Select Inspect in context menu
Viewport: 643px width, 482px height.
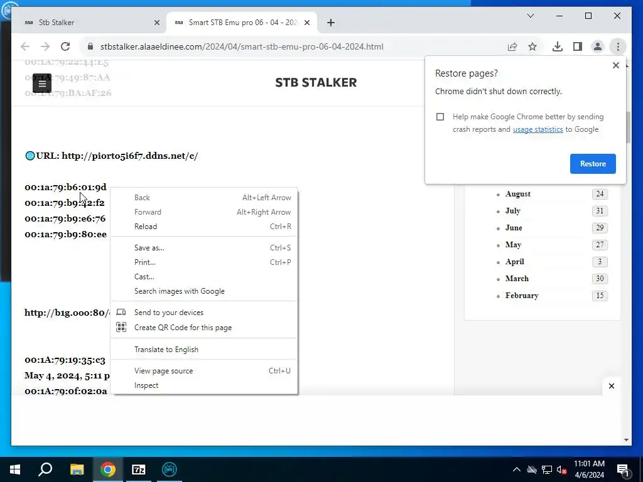tap(204, 385)
